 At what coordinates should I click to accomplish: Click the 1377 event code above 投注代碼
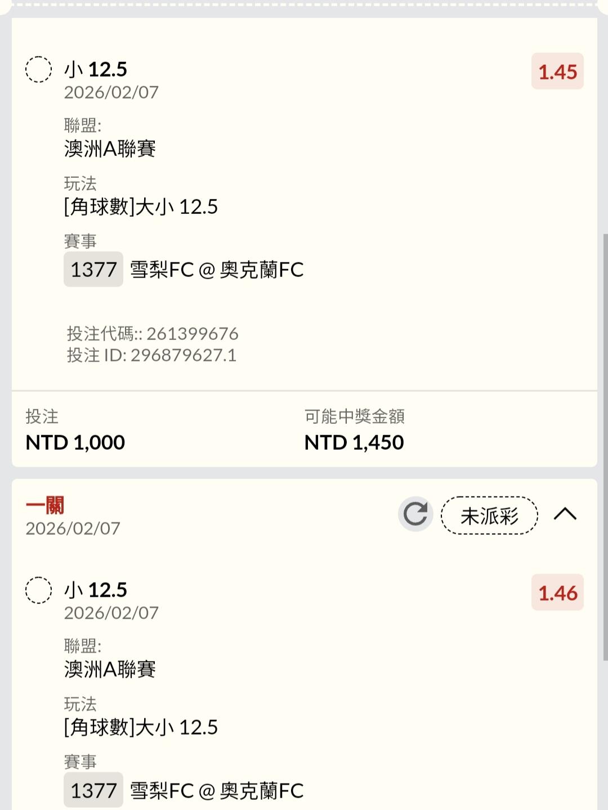[x=93, y=270]
